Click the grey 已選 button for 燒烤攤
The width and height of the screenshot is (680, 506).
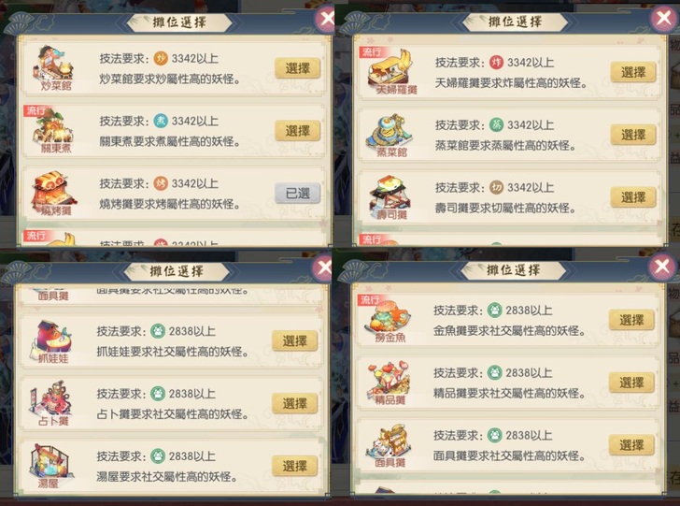[297, 194]
